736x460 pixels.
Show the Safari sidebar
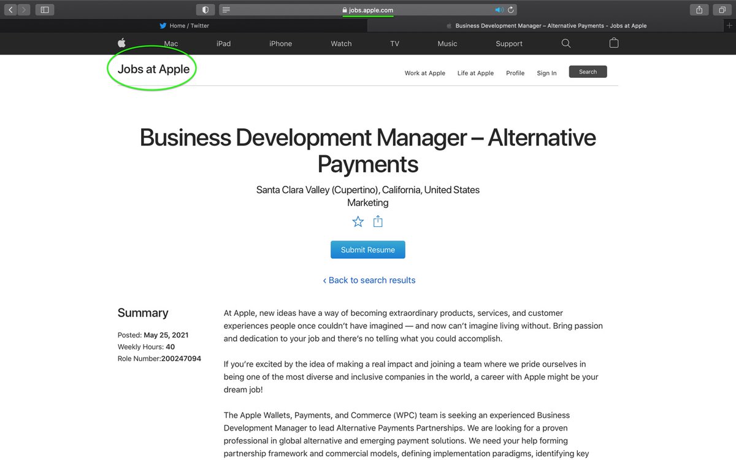coord(45,10)
